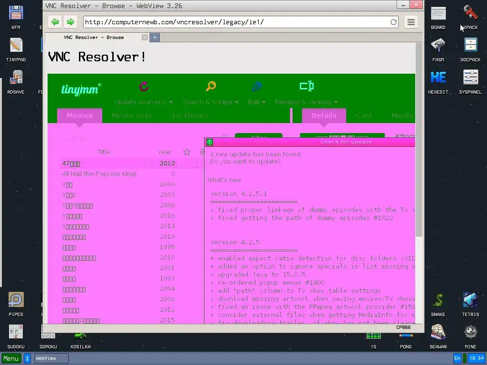The image size is (487, 365).
Task: Click the Rename & cleanup icon
Action: click(307, 86)
